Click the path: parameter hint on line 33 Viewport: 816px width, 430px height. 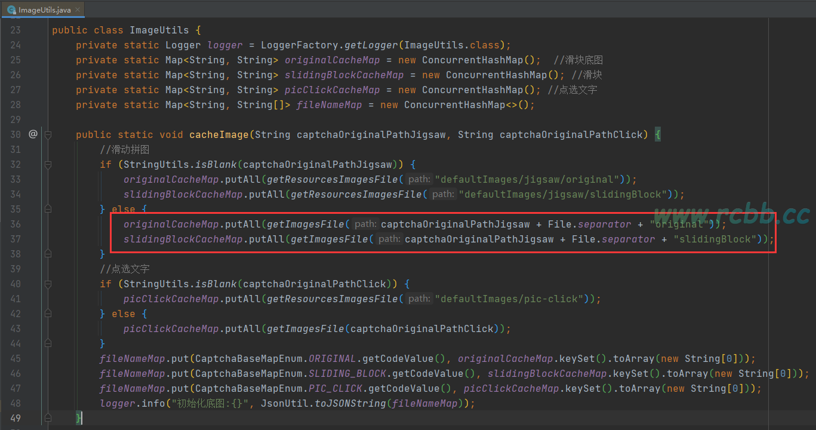click(x=420, y=179)
